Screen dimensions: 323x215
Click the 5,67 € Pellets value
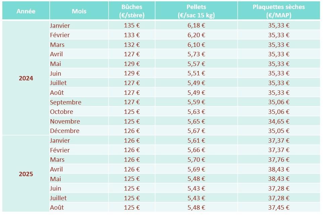tap(196, 131)
